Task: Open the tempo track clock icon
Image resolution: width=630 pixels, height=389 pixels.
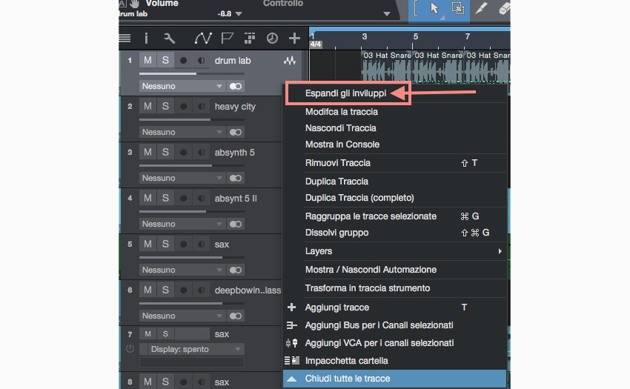Action: (271, 38)
